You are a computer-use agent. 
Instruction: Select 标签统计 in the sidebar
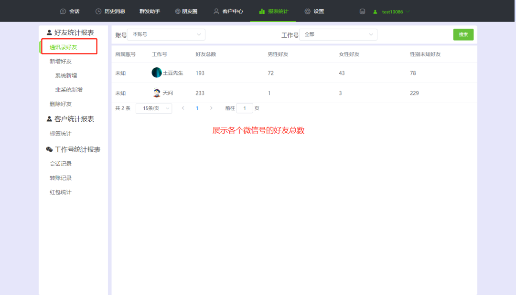click(x=61, y=134)
